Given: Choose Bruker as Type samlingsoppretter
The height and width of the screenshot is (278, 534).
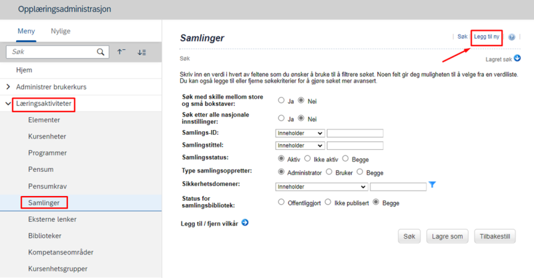Looking at the screenshot, I should point(329,172).
